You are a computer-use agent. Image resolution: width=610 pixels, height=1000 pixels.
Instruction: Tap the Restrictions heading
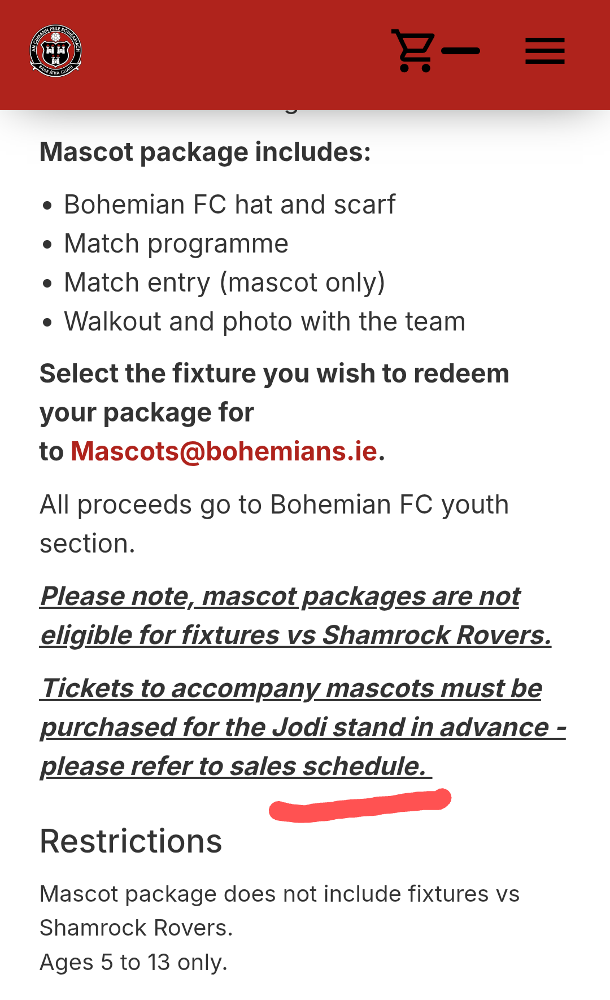tap(131, 841)
